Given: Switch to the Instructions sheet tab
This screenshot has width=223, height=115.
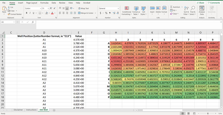Looking at the screenshot, I should [x=31, y=110].
